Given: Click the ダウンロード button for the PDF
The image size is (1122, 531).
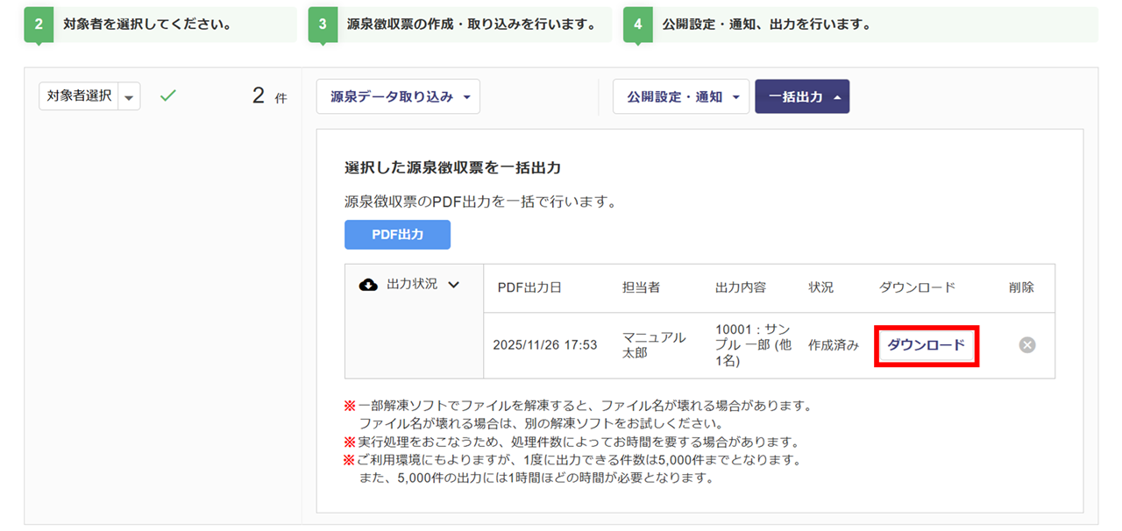Looking at the screenshot, I should tap(926, 345).
